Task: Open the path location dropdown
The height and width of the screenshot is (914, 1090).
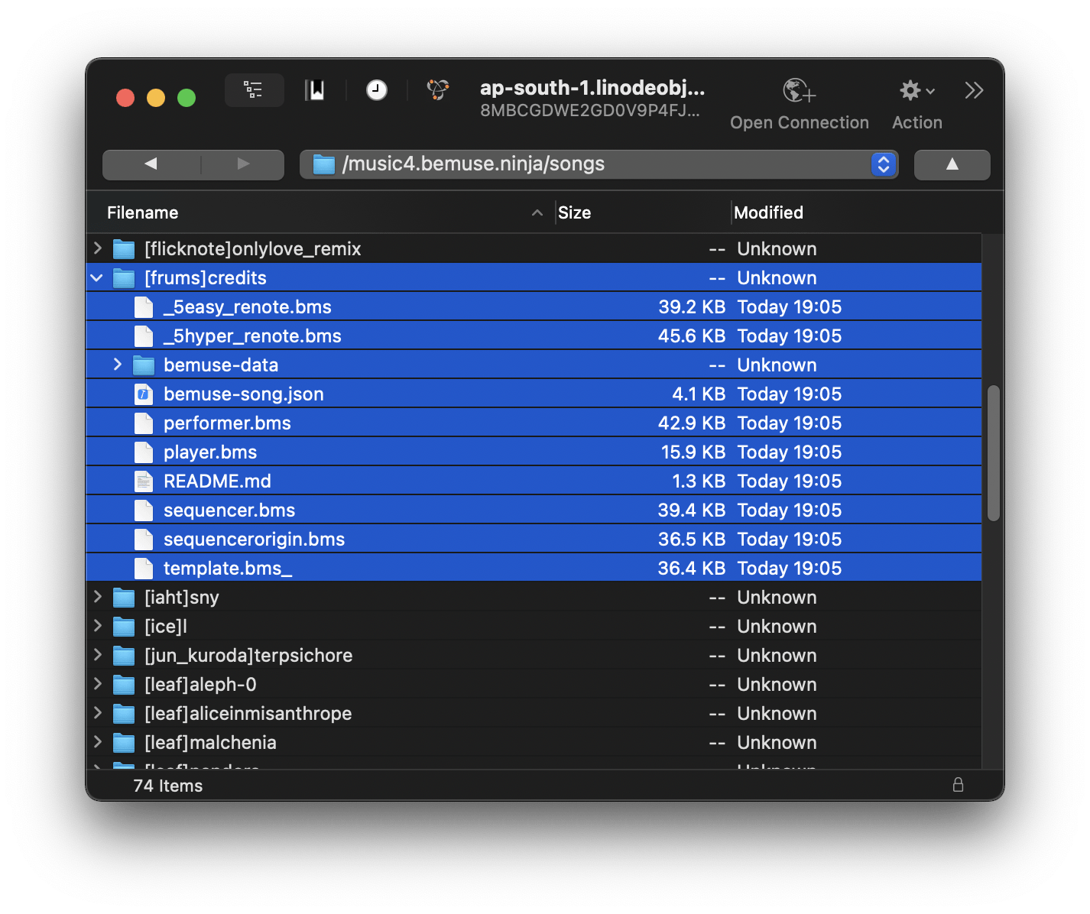Action: 883,164
